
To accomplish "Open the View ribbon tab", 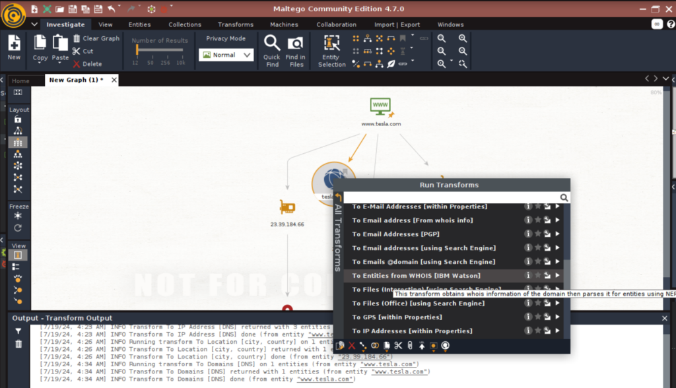I will coord(105,24).
